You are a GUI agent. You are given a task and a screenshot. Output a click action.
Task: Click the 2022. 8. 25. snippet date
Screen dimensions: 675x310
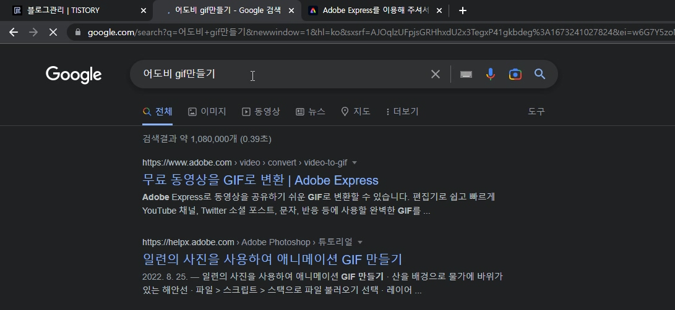point(165,276)
